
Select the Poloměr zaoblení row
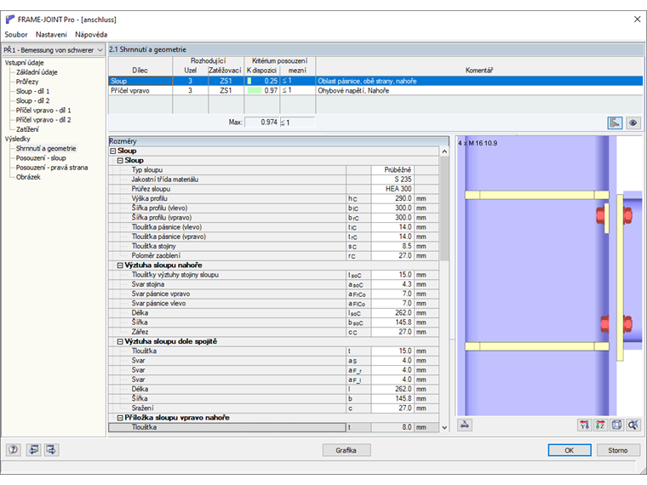[273, 256]
